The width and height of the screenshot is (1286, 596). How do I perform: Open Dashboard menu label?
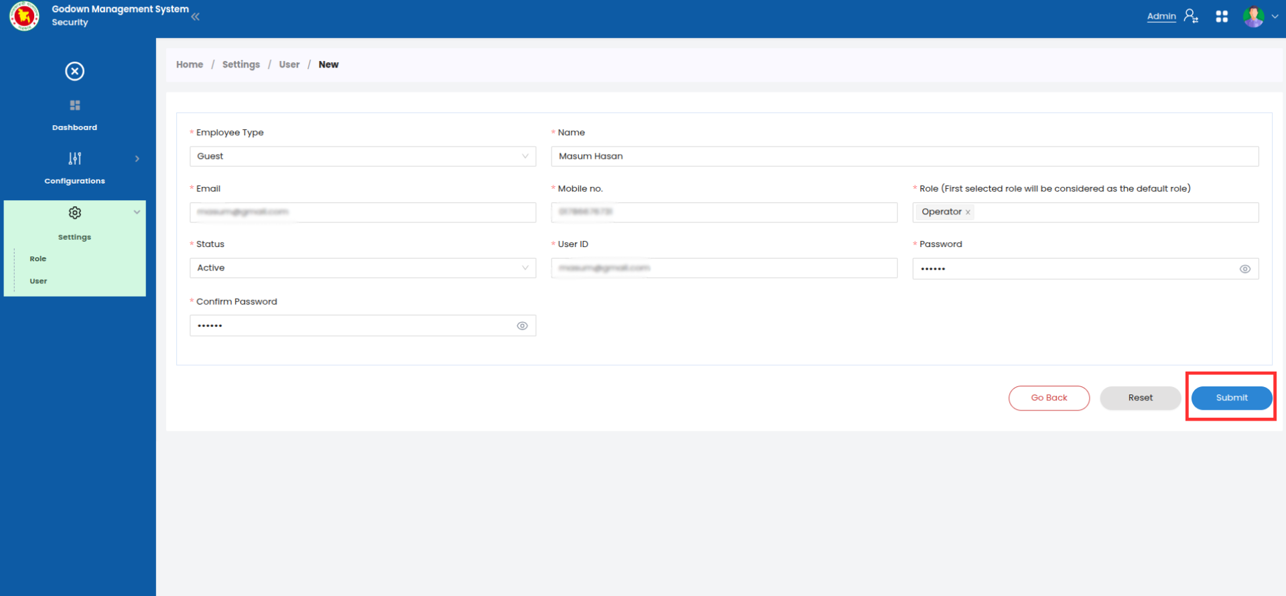click(74, 127)
